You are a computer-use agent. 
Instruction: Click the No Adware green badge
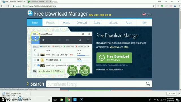(x=85, y=71)
